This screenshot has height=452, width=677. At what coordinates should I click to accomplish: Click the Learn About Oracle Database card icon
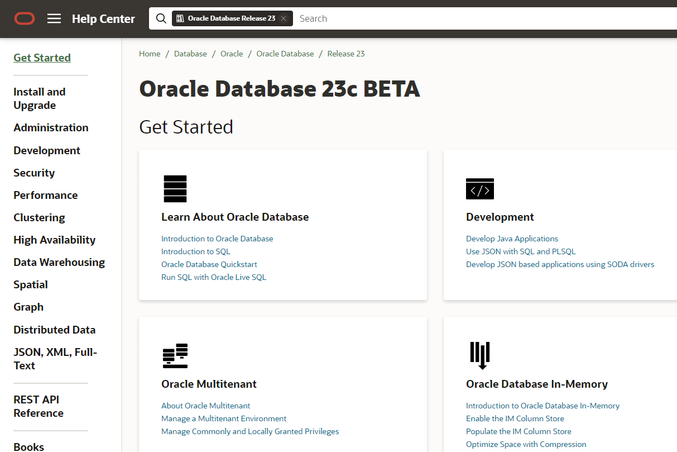(175, 188)
